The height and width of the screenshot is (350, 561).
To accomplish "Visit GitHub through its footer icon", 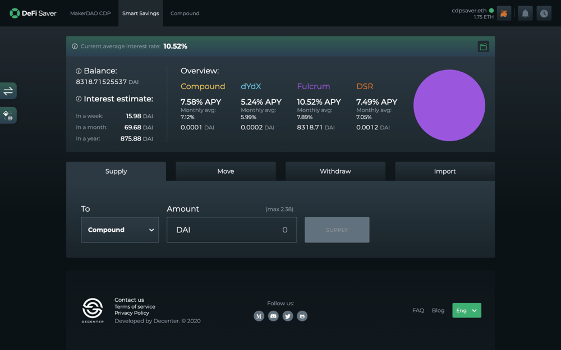I will [x=302, y=316].
